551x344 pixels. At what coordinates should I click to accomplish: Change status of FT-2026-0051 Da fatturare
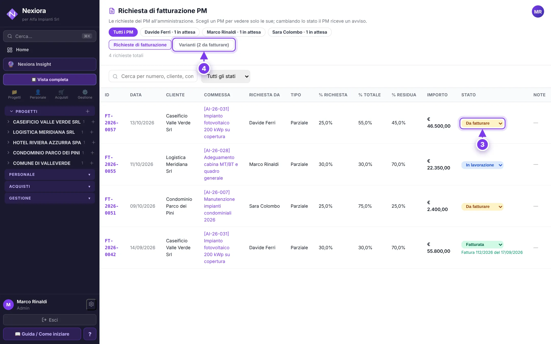click(482, 207)
